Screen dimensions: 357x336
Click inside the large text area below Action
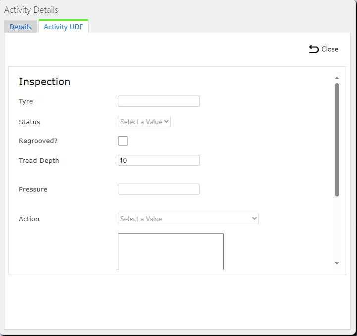(x=171, y=251)
